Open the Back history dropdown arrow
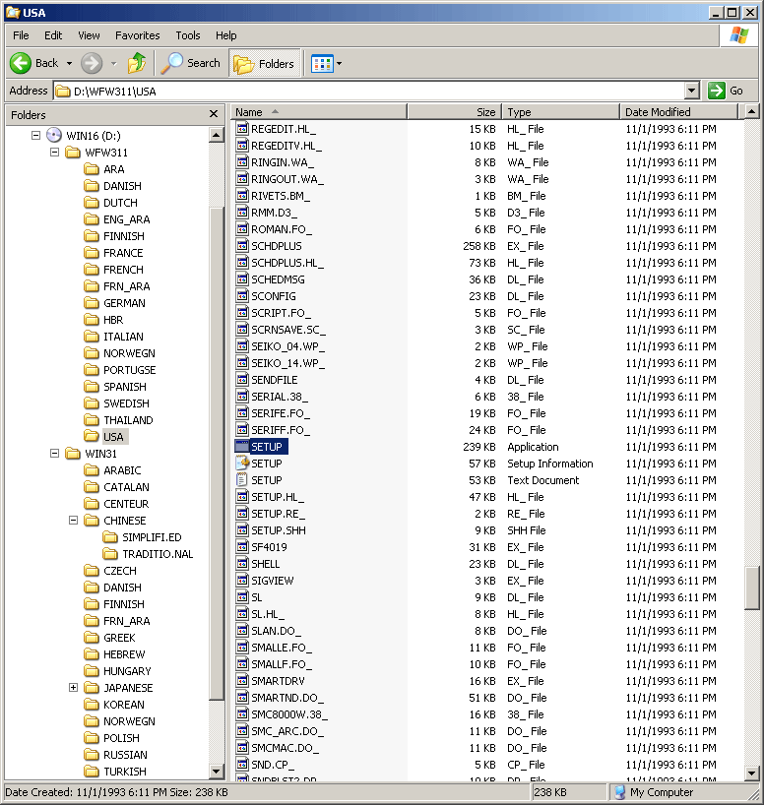Viewport: 764px width, 805px height. click(69, 64)
